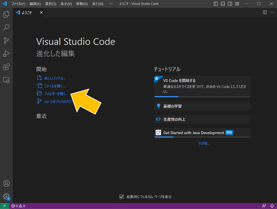Open the 選択(S) menu
277x209 pixels.
tap(51, 4)
